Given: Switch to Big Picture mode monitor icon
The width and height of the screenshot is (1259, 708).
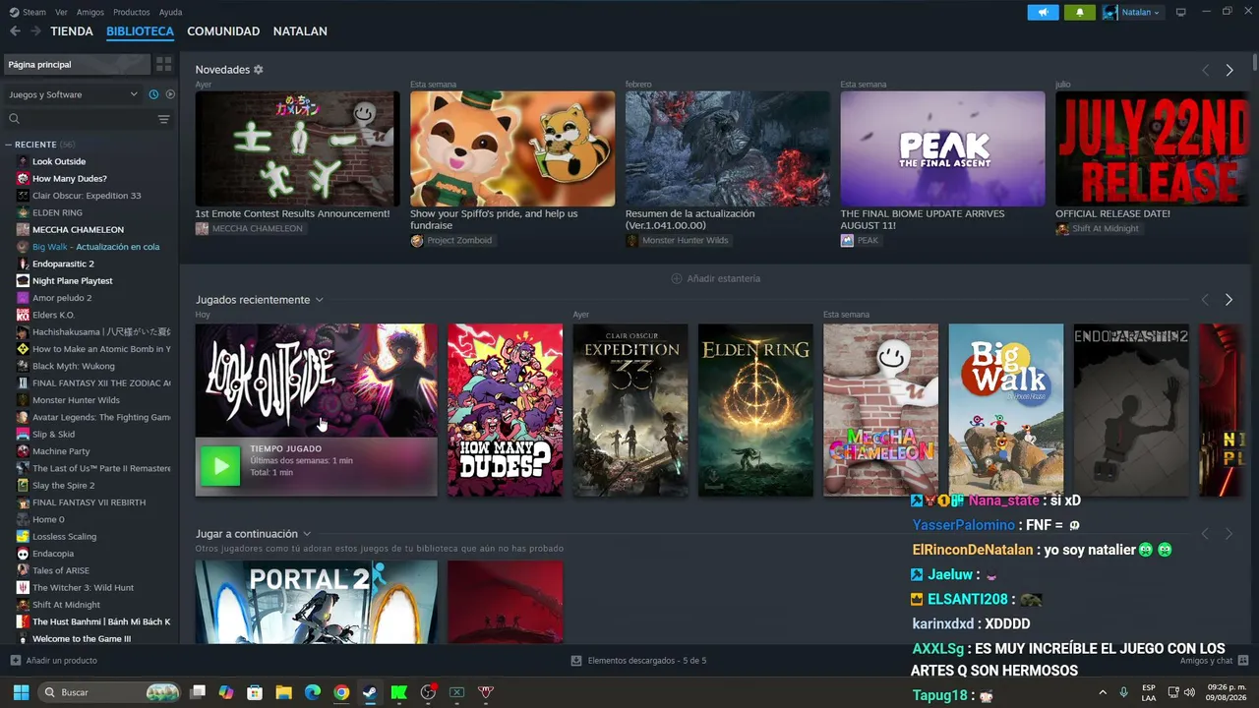Looking at the screenshot, I should tap(1181, 13).
